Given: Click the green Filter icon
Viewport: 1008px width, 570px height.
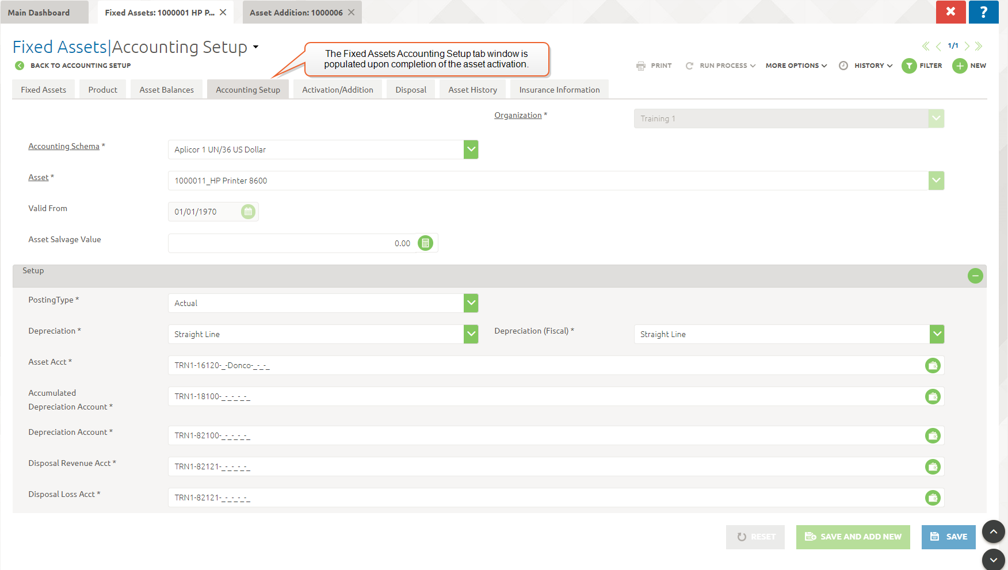Looking at the screenshot, I should click(x=909, y=66).
